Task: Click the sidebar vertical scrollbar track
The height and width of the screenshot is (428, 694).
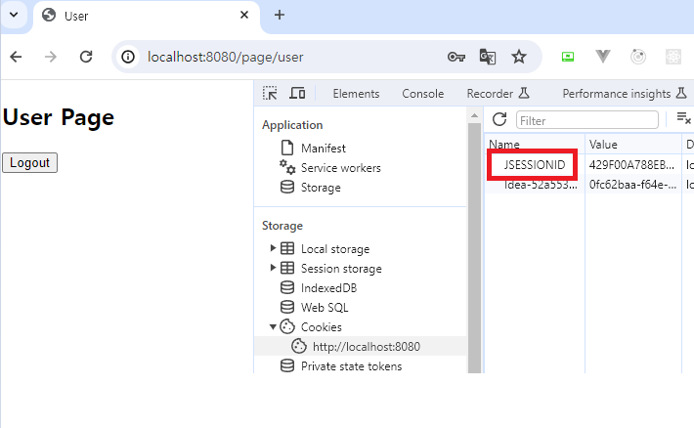Action: 474,248
